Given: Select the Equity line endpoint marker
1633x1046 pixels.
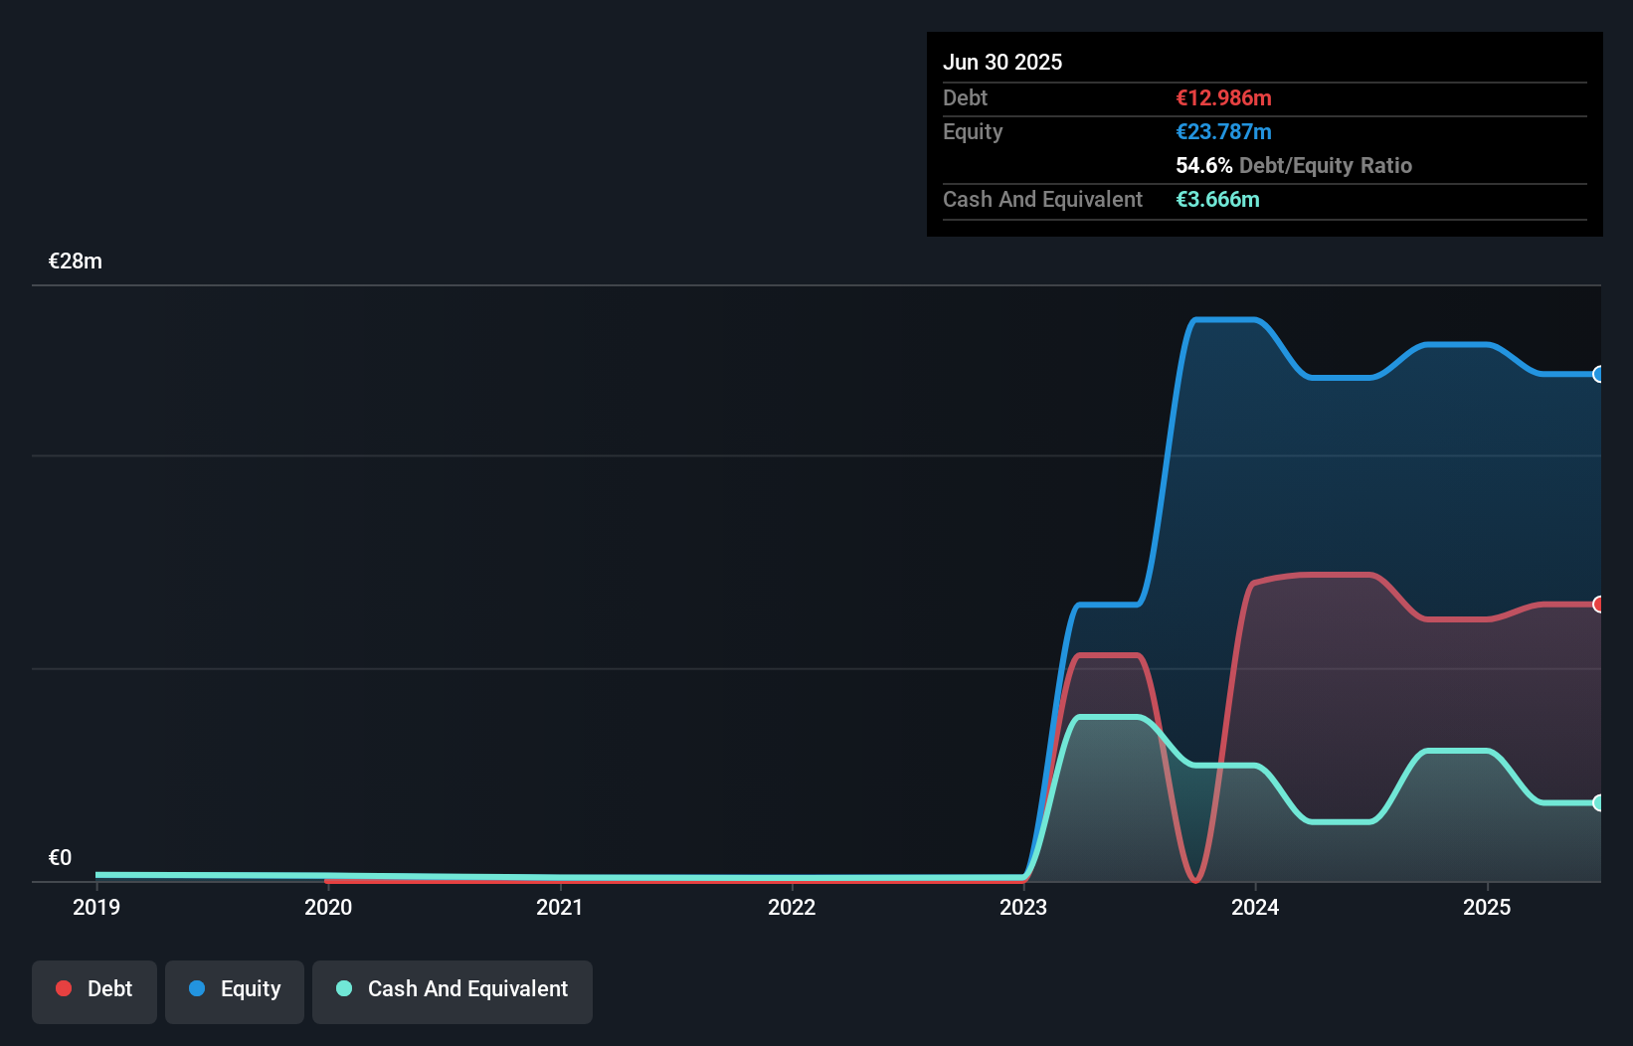Looking at the screenshot, I should (x=1597, y=374).
